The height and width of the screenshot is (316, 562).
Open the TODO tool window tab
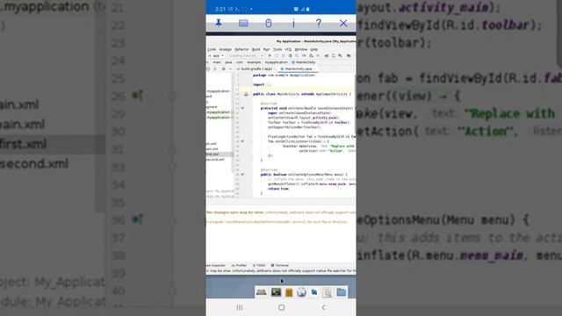pos(259,265)
